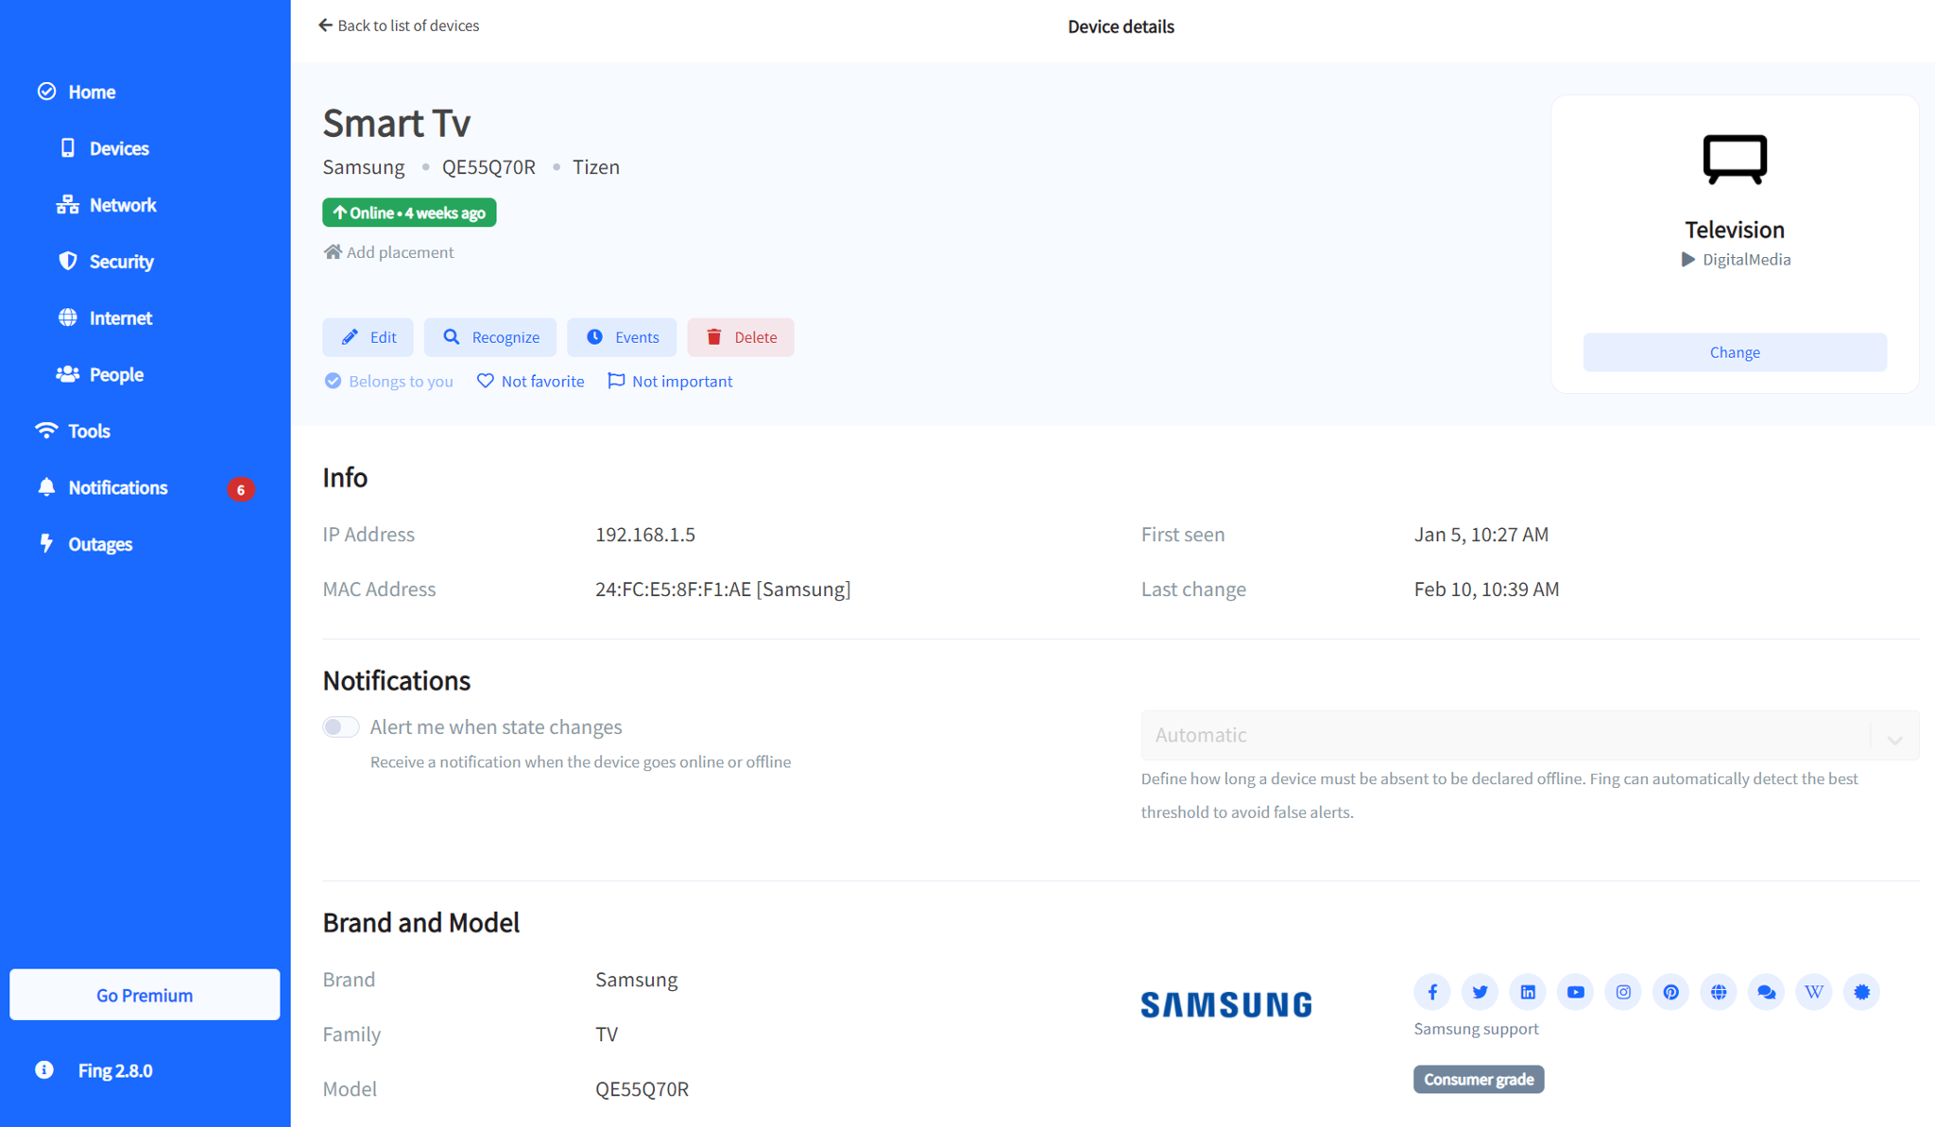Open Samsung's LinkedIn page icon
Image resolution: width=1935 pixels, height=1127 pixels.
tap(1528, 992)
